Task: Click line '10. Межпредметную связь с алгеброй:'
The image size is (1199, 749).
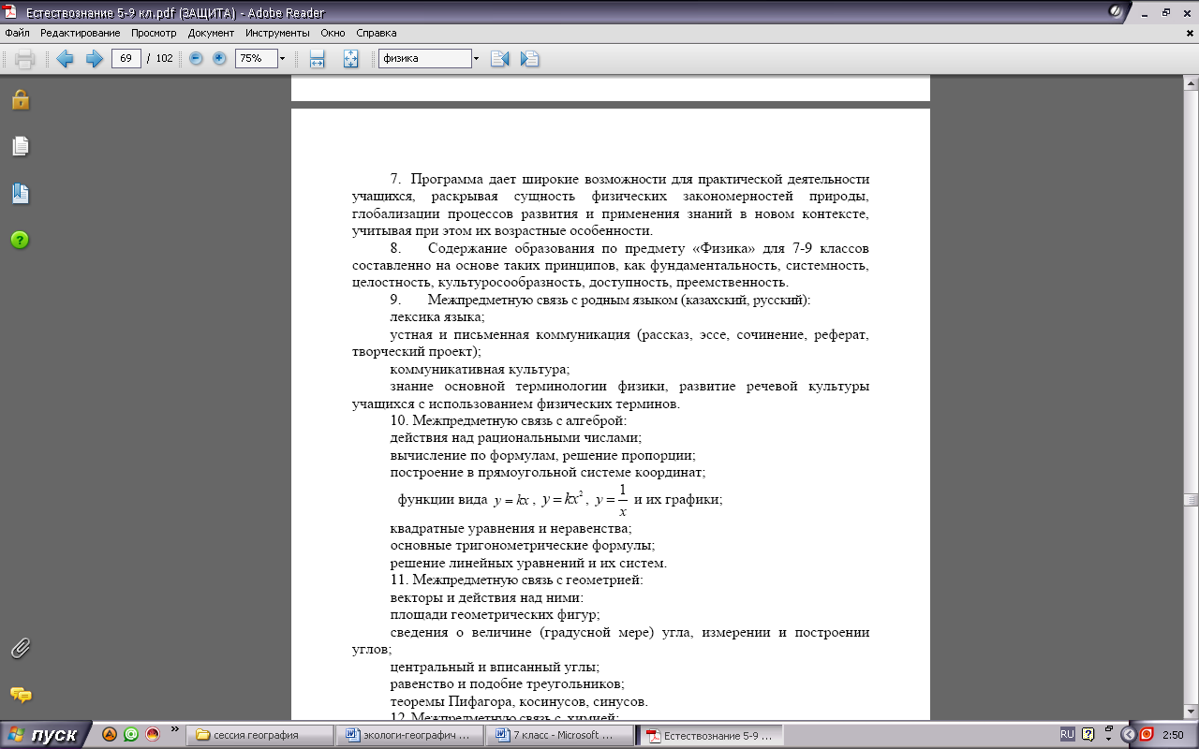Action: (508, 421)
